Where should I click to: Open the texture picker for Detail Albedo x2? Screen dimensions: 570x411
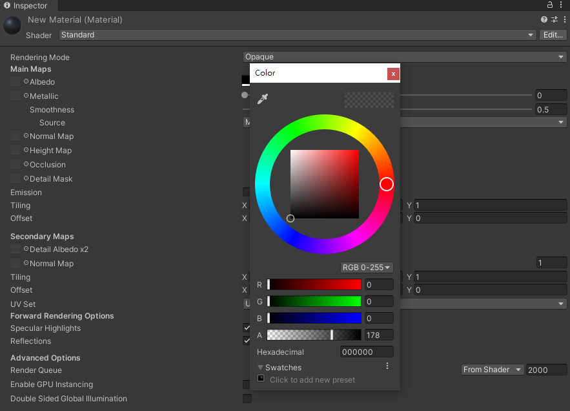[x=26, y=249]
